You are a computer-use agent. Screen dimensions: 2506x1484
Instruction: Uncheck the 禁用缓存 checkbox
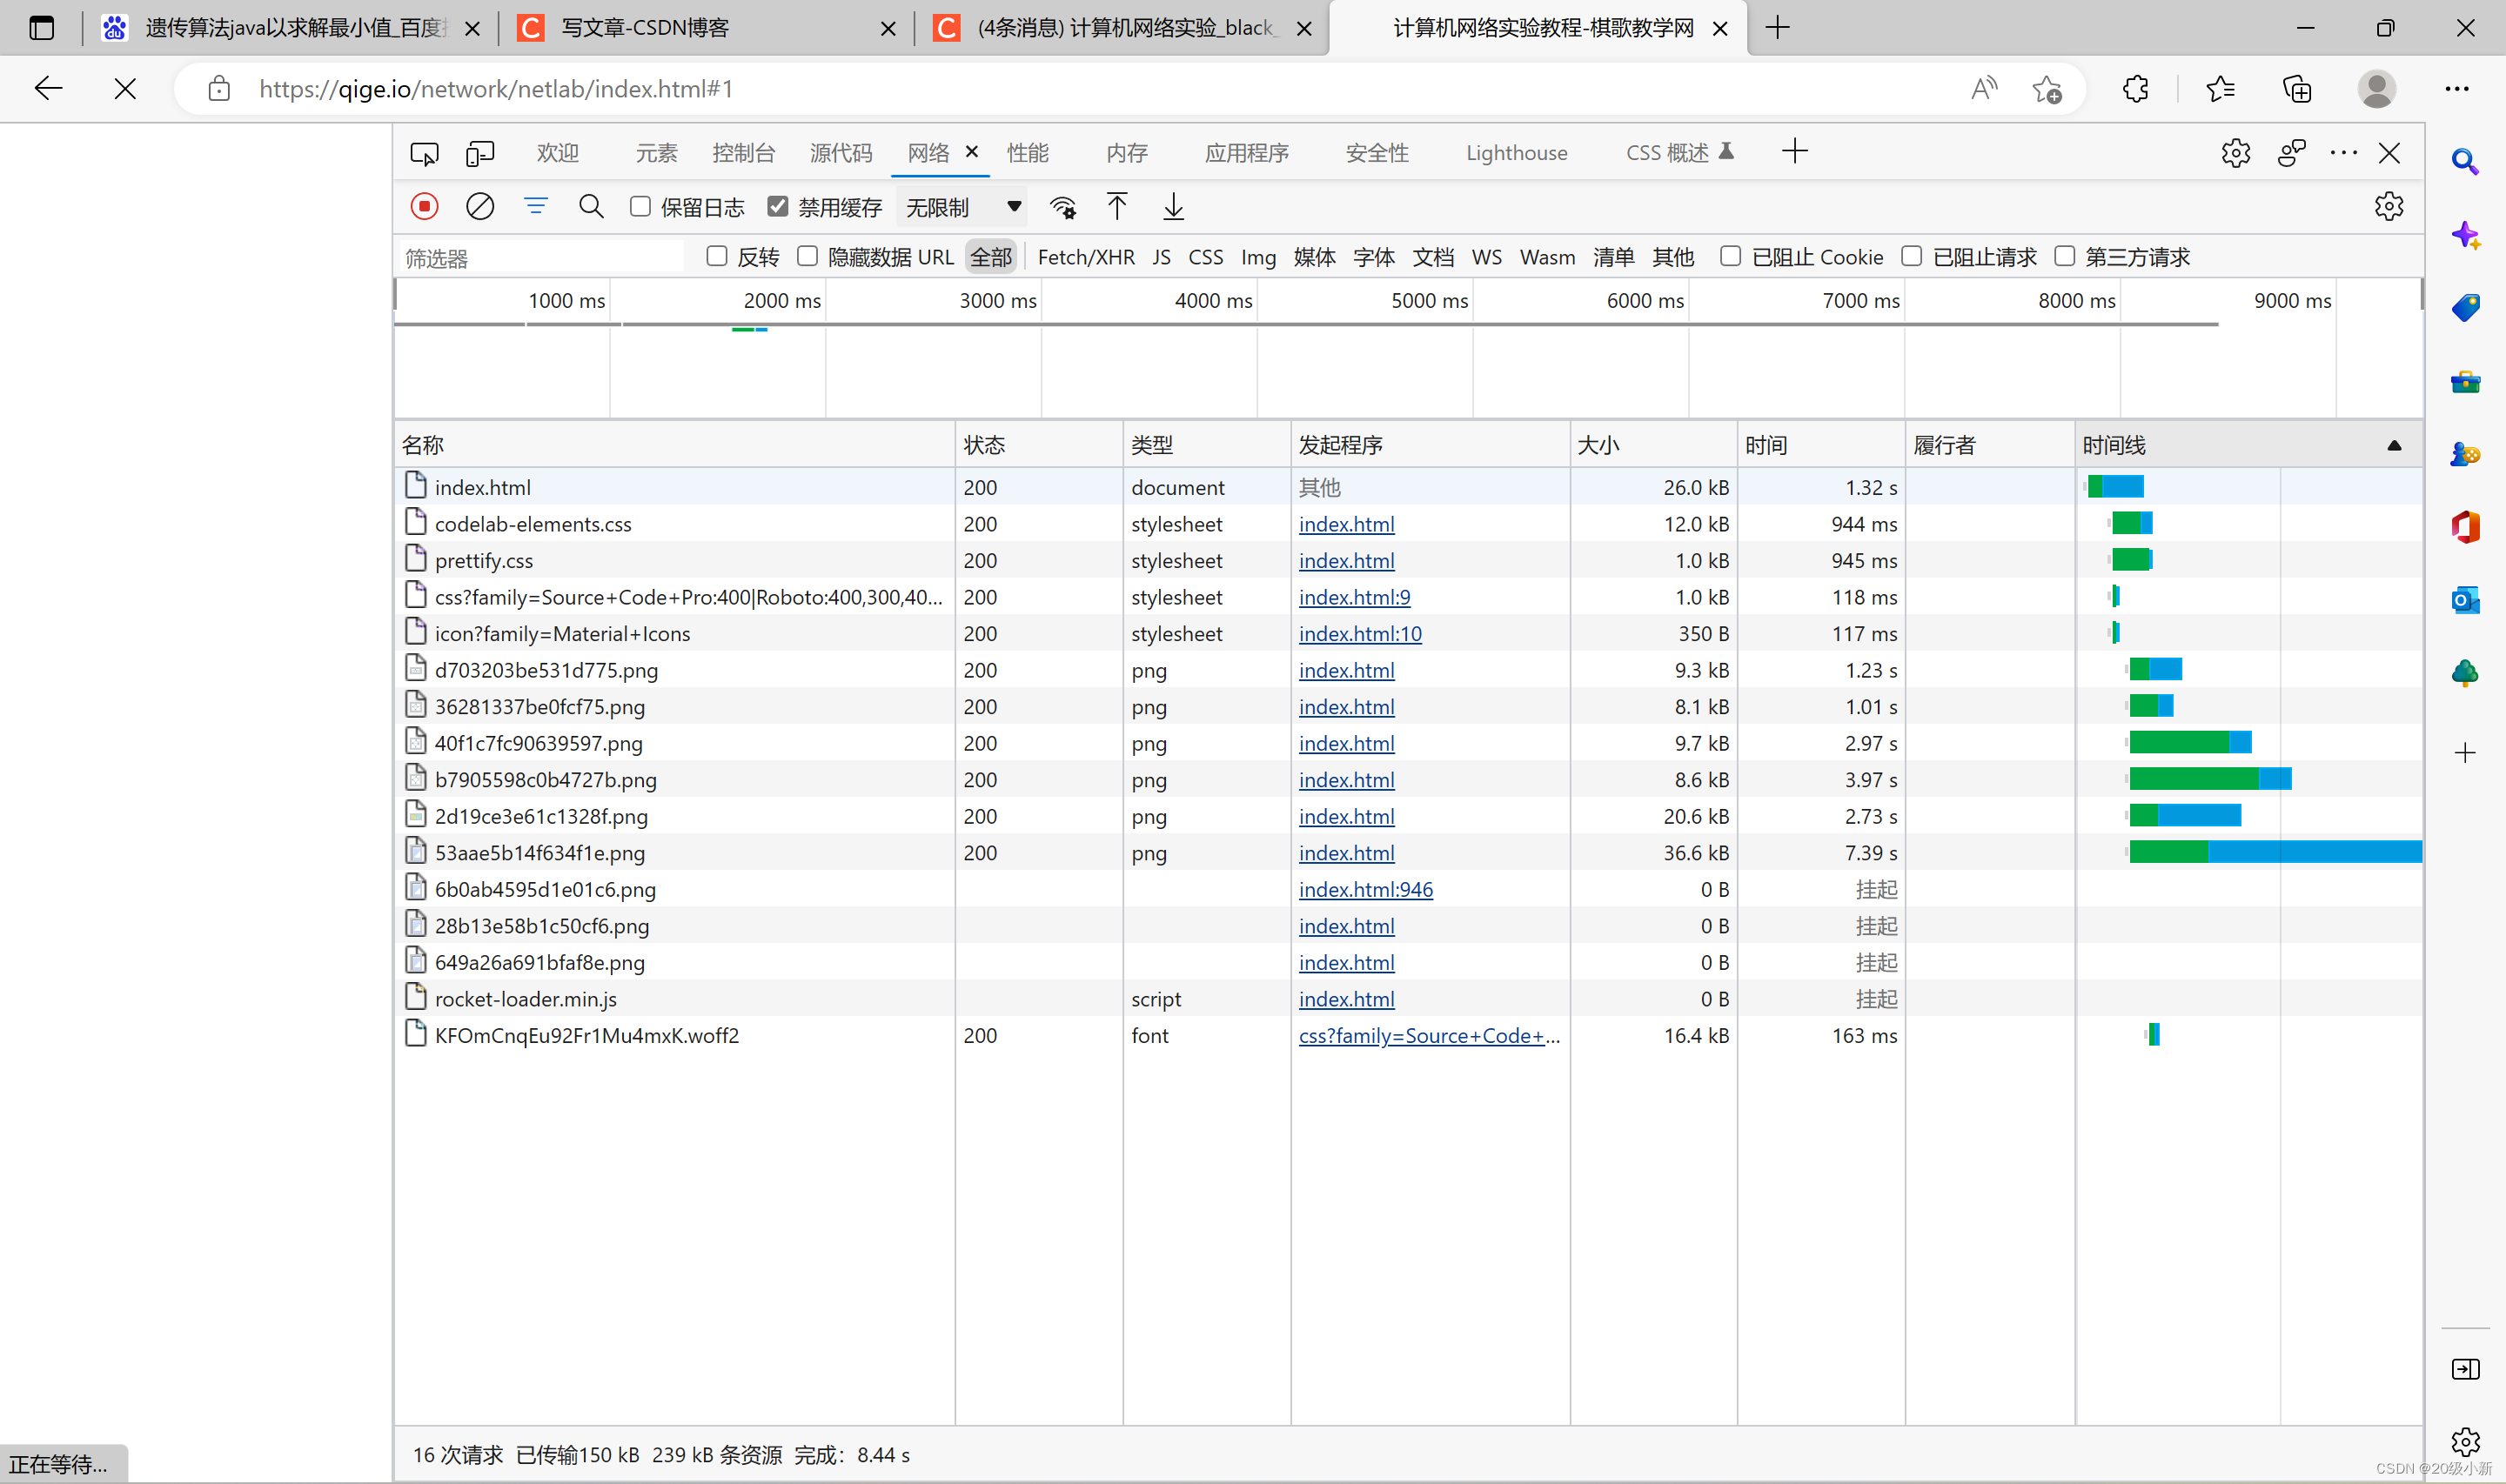[x=778, y=206]
